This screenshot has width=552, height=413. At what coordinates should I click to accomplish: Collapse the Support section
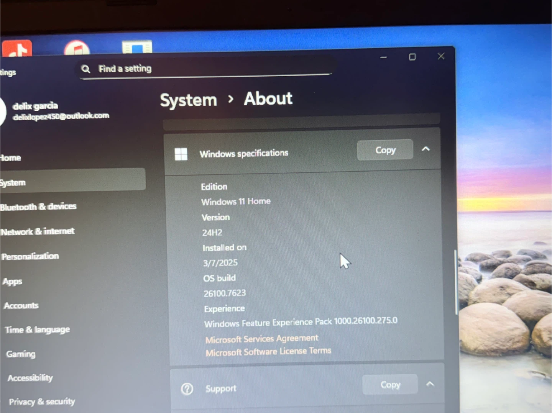(430, 383)
